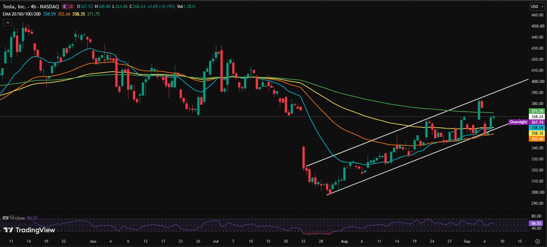Click the orange 352.66 EMA price tag
The width and height of the screenshot is (547, 247).
pos(537,139)
